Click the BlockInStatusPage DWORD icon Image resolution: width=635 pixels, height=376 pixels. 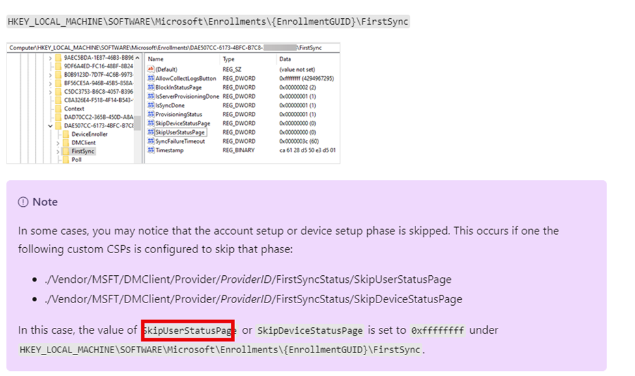pos(150,87)
